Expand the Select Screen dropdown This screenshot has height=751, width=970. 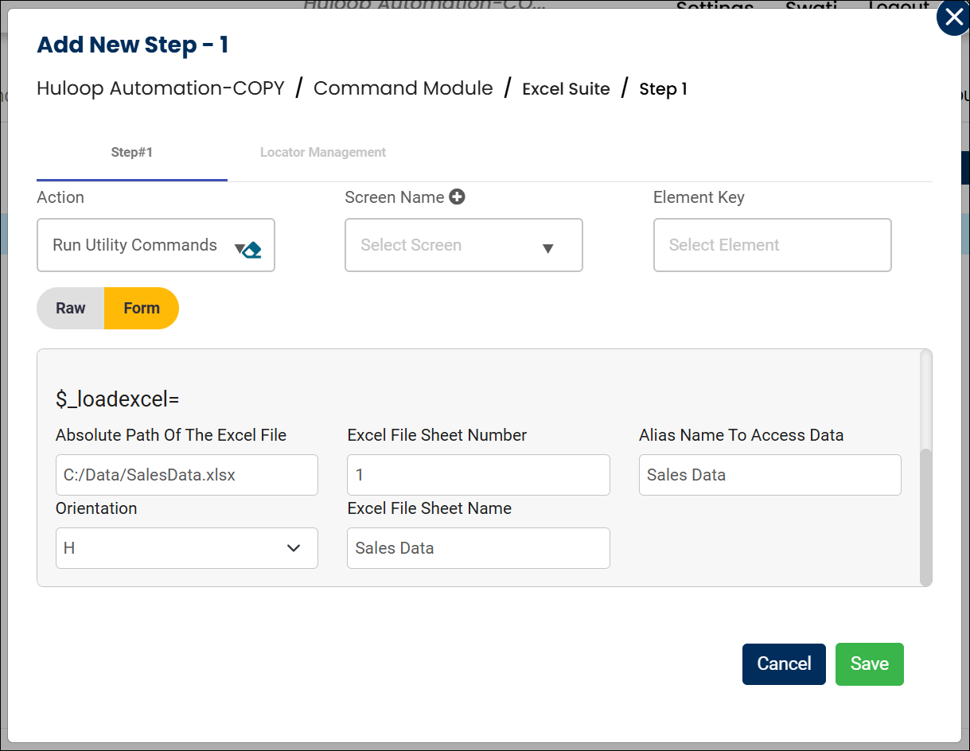pyautogui.click(x=547, y=248)
